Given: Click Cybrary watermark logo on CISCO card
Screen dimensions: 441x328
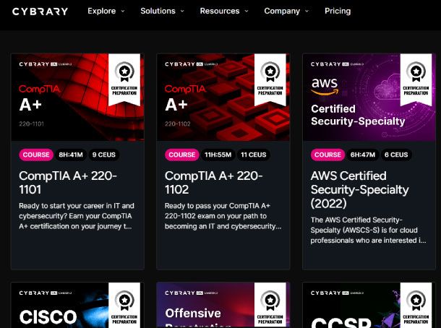Looking at the screenshot, I should point(46,293).
